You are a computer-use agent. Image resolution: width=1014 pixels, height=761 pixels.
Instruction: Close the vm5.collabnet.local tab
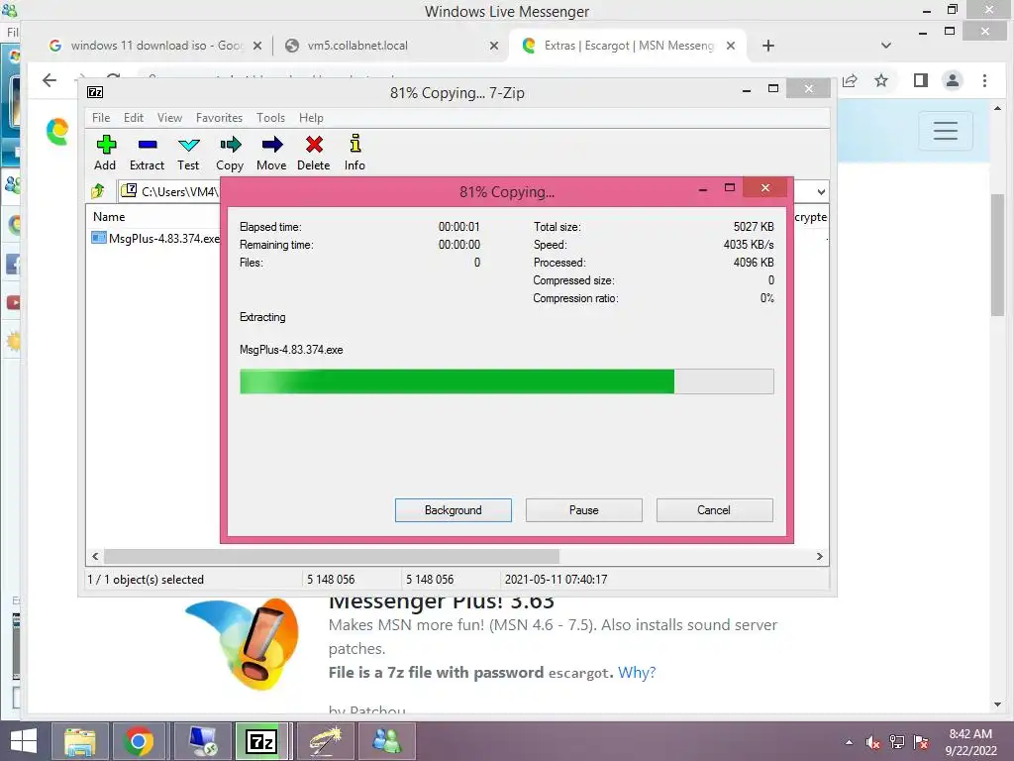(x=494, y=46)
